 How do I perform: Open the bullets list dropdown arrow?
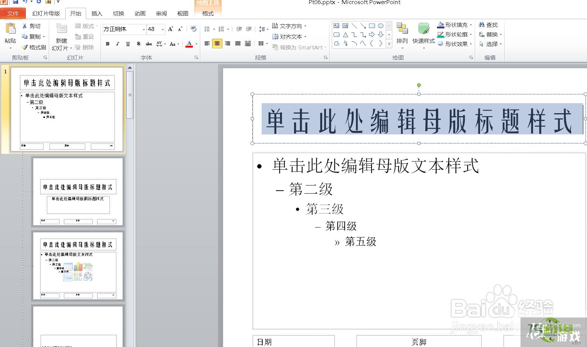[214, 29]
